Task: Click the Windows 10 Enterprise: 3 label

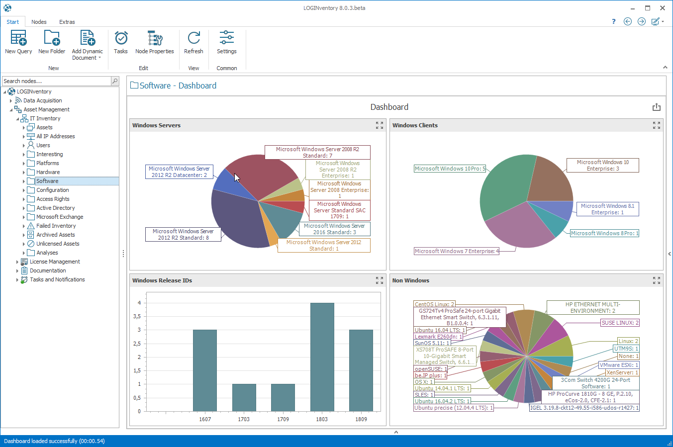Action: pyautogui.click(x=603, y=166)
